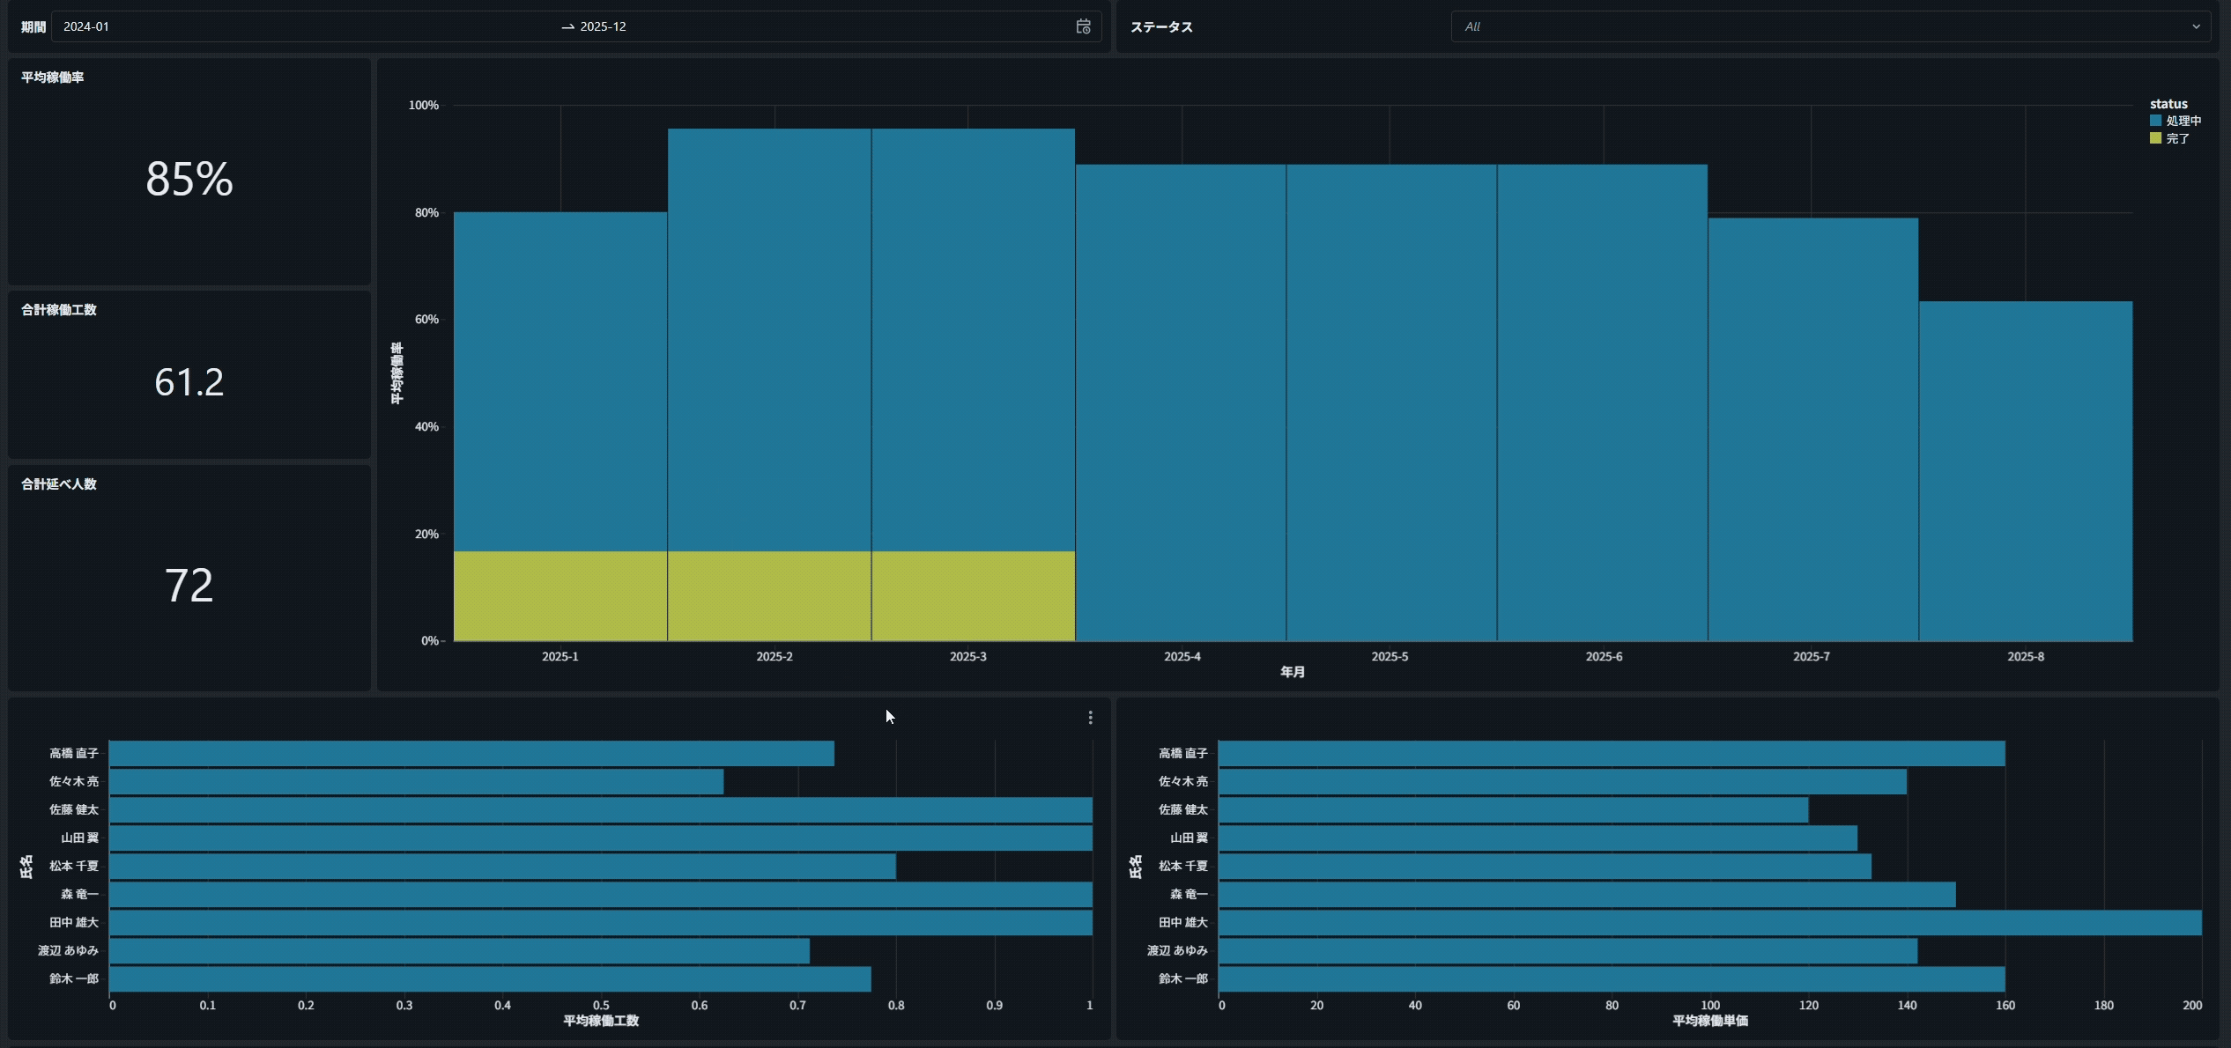Open the bottom-left chart kebab menu
Screen dimensions: 2231x1048
(1090, 718)
